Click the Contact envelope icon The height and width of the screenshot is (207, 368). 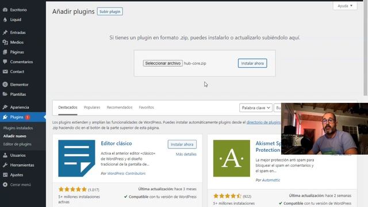pyautogui.click(x=5, y=71)
